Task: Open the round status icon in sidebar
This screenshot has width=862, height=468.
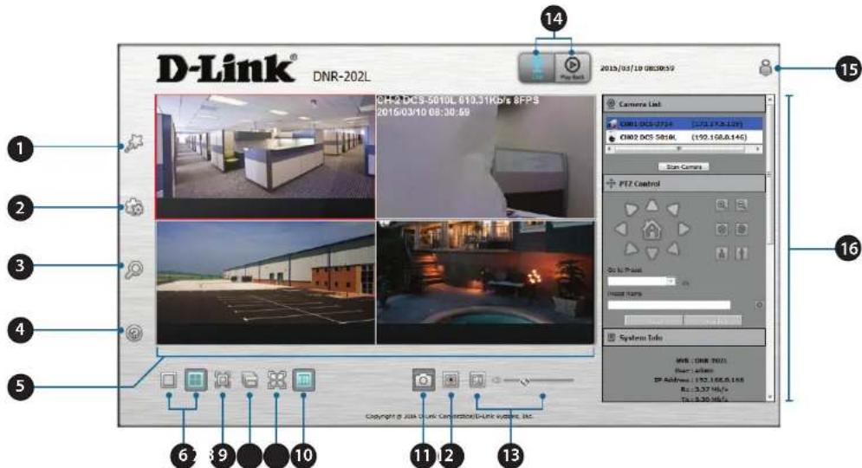Action: (x=134, y=333)
